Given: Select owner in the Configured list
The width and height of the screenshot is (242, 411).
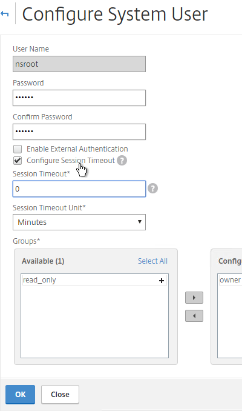Looking at the screenshot, I should 231,280.
